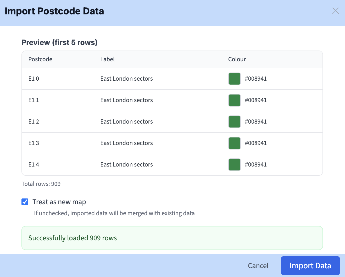The image size is (345, 277).
Task: Close the Import Postcode Data dialog
Action: click(x=335, y=11)
